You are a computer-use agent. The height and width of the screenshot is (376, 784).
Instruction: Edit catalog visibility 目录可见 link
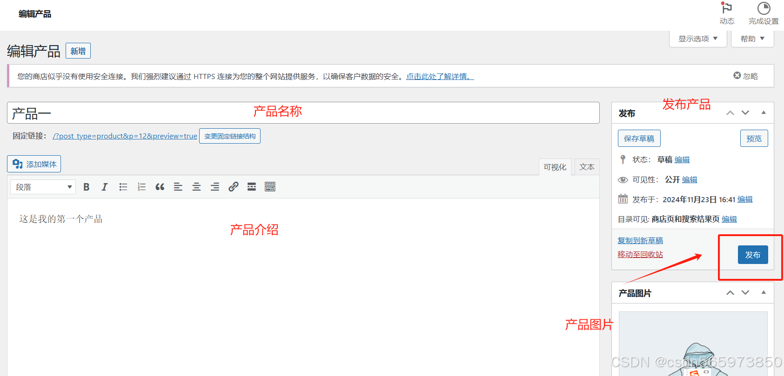point(729,219)
